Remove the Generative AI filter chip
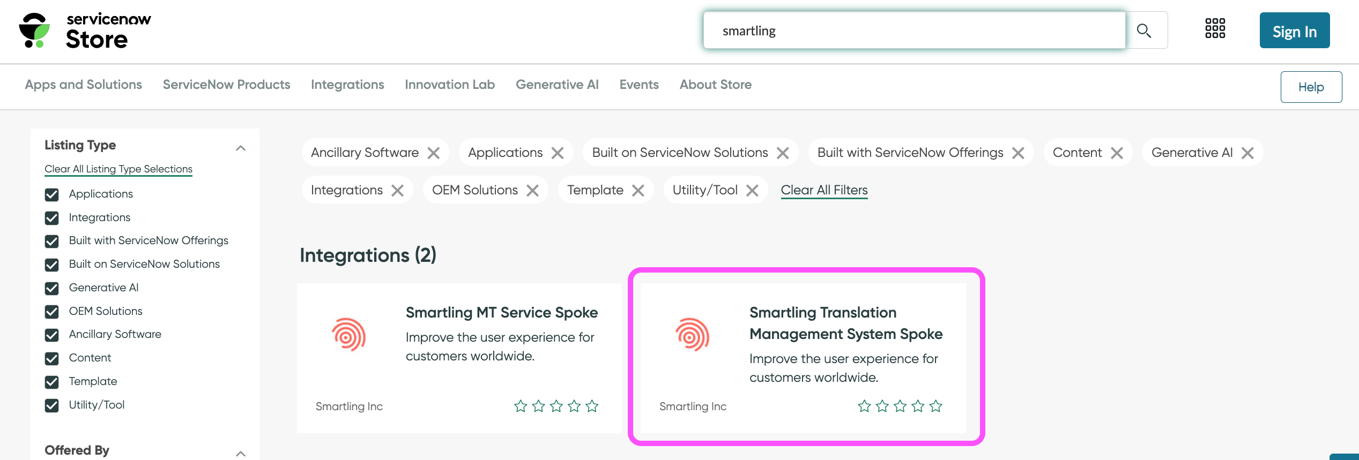Image resolution: width=1359 pixels, height=460 pixels. [x=1247, y=153]
